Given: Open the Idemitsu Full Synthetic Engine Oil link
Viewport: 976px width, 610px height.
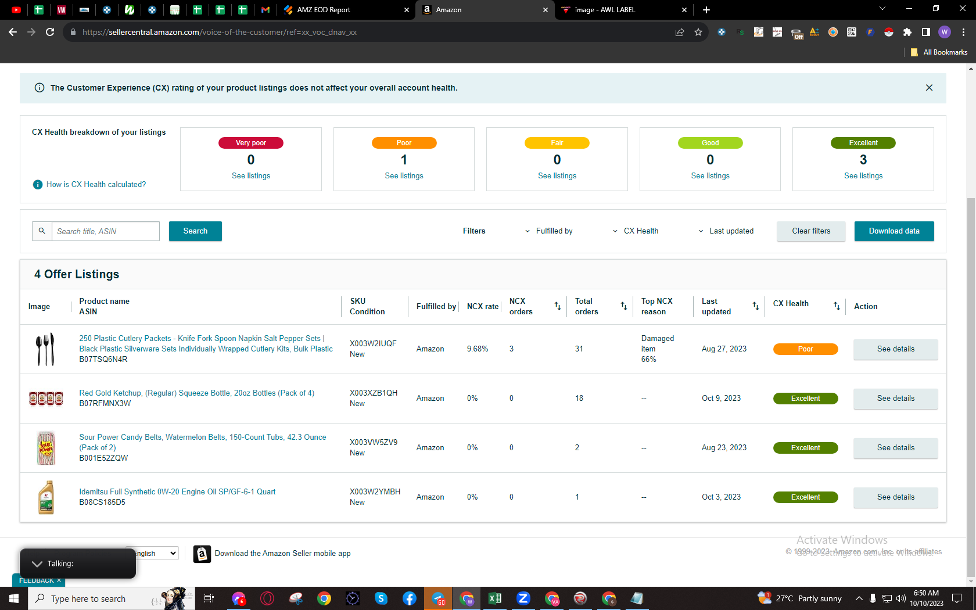Looking at the screenshot, I should (178, 492).
